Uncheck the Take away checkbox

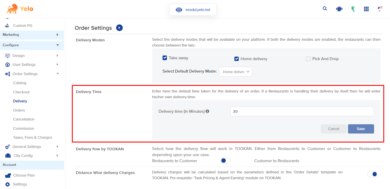tap(165, 58)
